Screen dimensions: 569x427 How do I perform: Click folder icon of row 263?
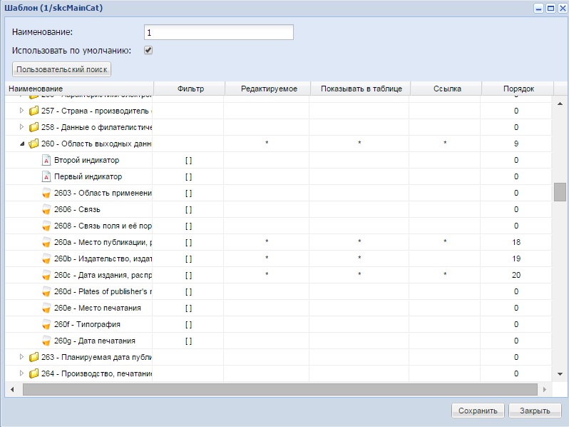34,357
